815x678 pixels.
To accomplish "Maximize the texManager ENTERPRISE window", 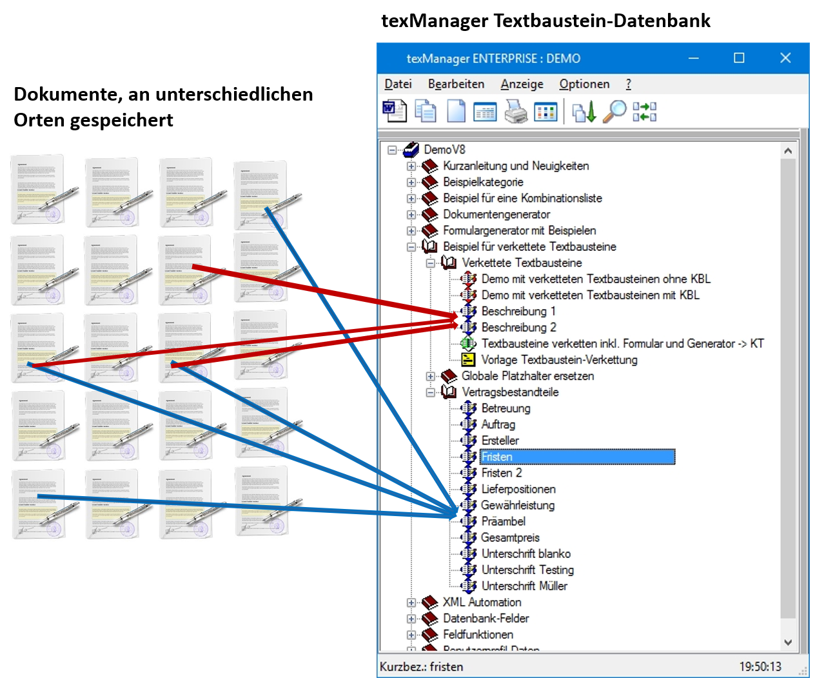I will pos(739,58).
